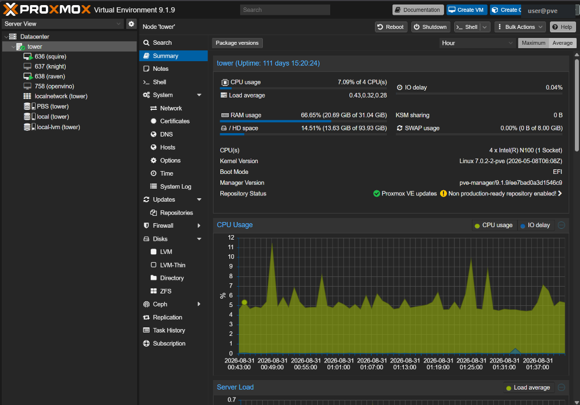Open the minus icon on the CPU Usage panel
580x405 pixels.
point(561,225)
